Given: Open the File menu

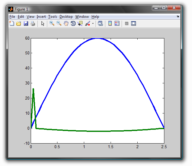Looking at the screenshot, I should click(x=12, y=17).
